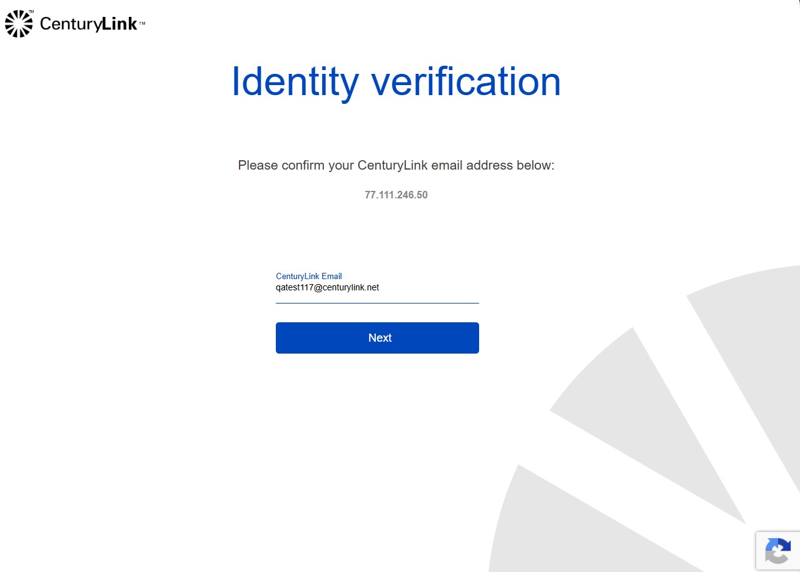Viewport: 800px width, 572px height.
Task: Open the reCAPTCHA badge icon
Action: click(777, 551)
